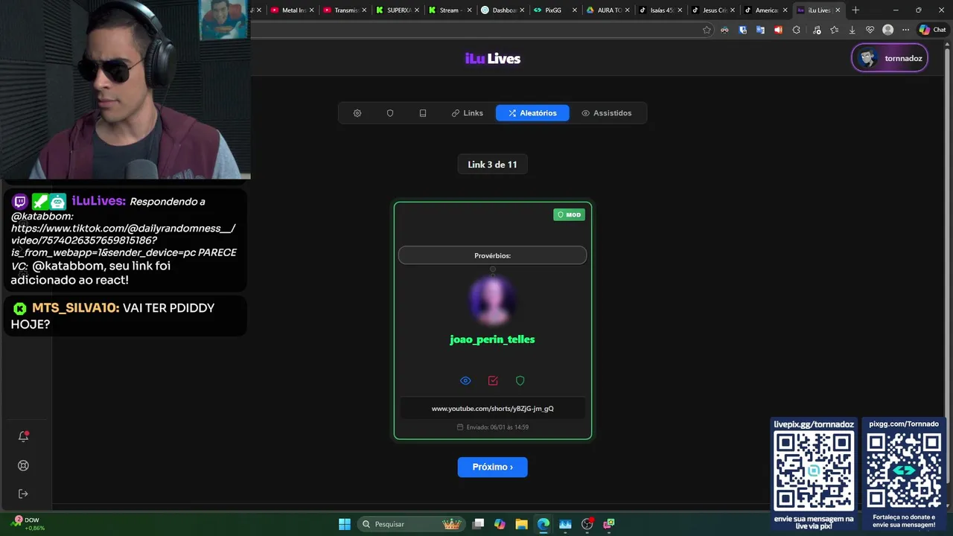Open browser downloads icon
Viewport: 953px width, 536px height.
click(852, 30)
